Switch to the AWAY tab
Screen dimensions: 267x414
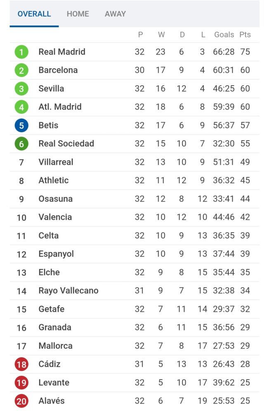coord(115,14)
